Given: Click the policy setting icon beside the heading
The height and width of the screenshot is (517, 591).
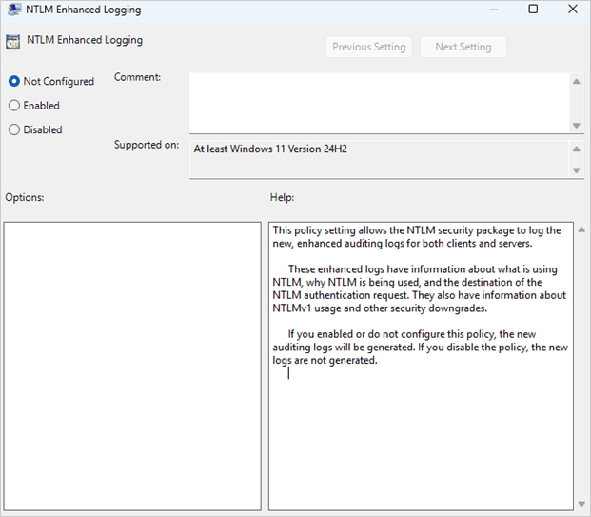Looking at the screenshot, I should [x=12, y=42].
